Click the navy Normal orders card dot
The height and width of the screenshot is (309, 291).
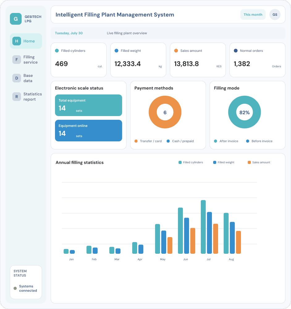point(236,51)
